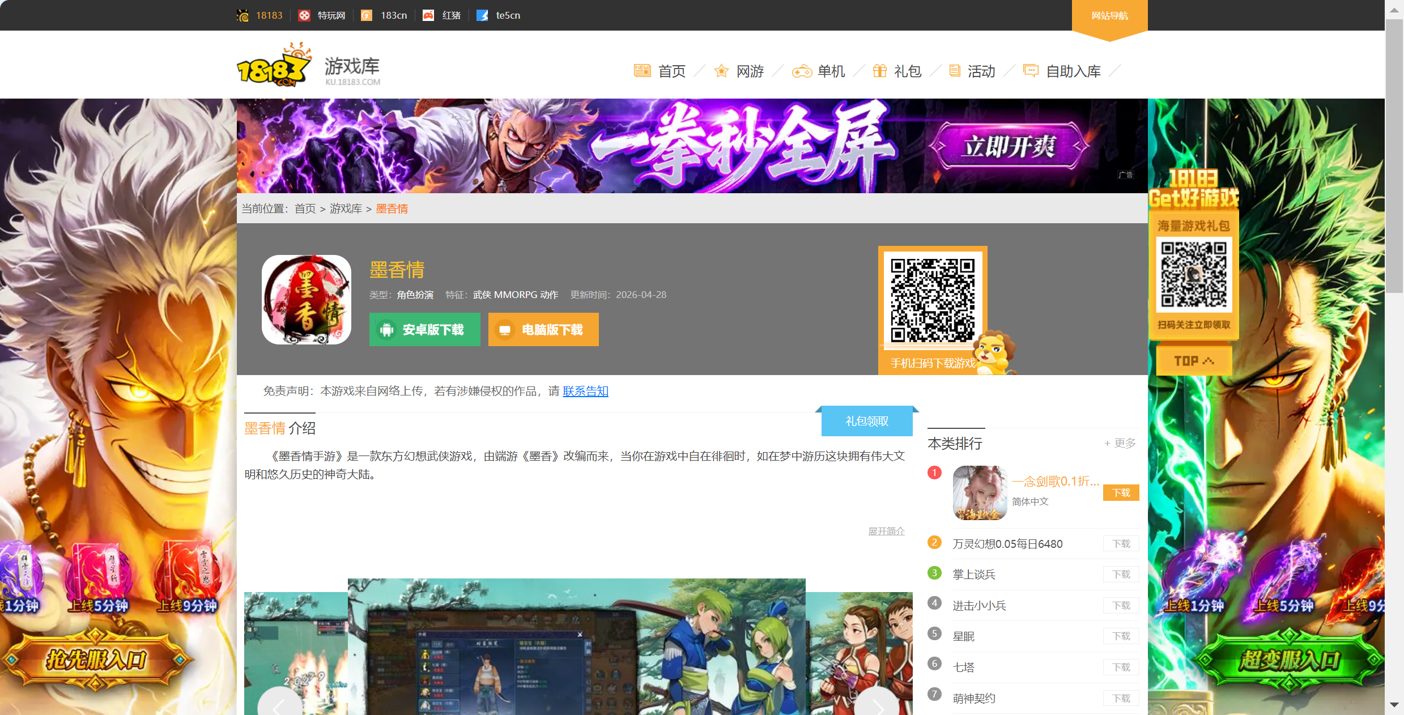Viewport: 1404px width, 715px height.
Task: Click the 墨香情 game icon
Action: [x=307, y=299]
